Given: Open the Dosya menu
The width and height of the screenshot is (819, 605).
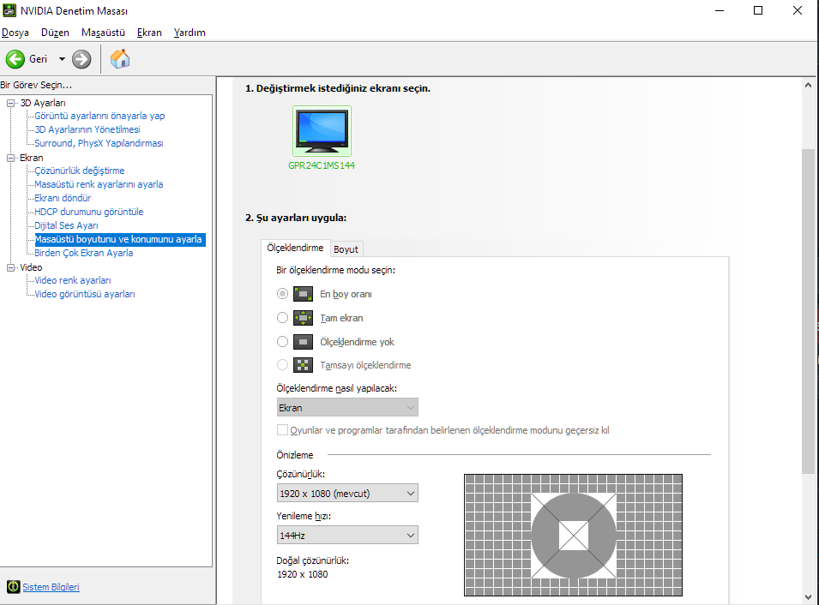Looking at the screenshot, I should 15,33.
